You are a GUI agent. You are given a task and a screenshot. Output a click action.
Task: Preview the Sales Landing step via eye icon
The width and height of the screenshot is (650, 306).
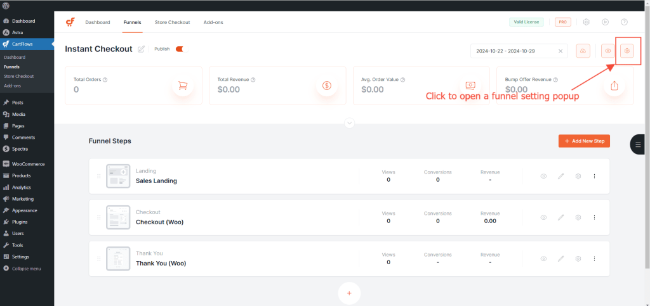click(543, 176)
